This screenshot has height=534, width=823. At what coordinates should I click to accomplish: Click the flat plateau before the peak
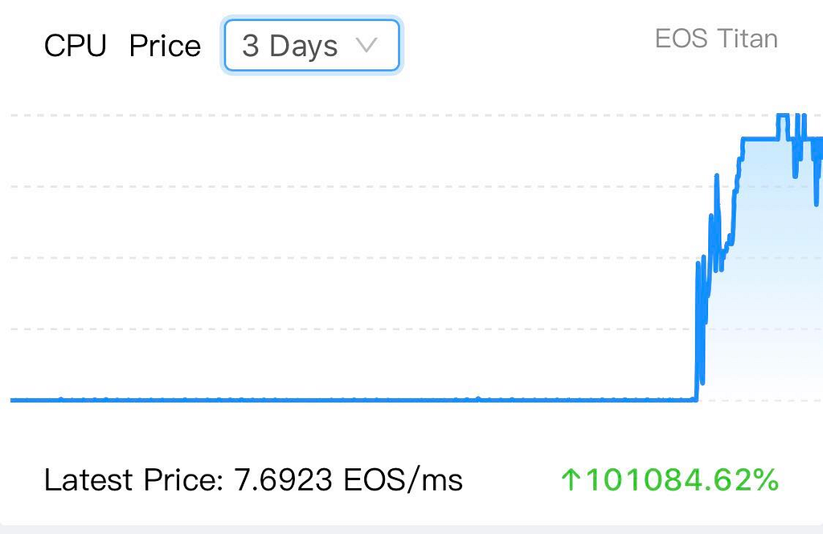click(759, 139)
